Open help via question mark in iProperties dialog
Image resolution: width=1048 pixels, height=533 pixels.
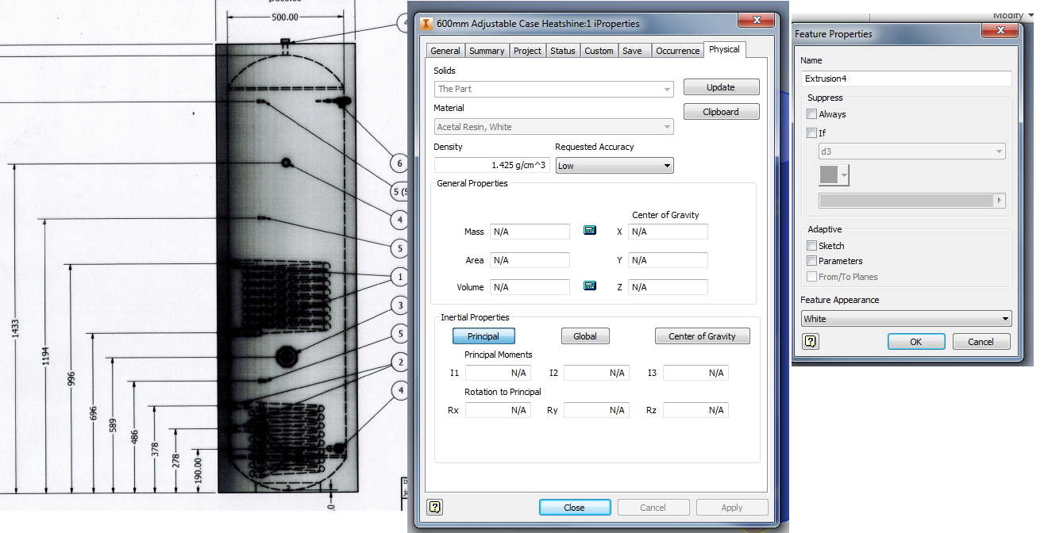(433, 507)
